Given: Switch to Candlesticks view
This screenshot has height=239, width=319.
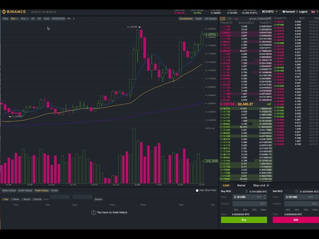Looking at the screenshot, I should click(186, 19).
